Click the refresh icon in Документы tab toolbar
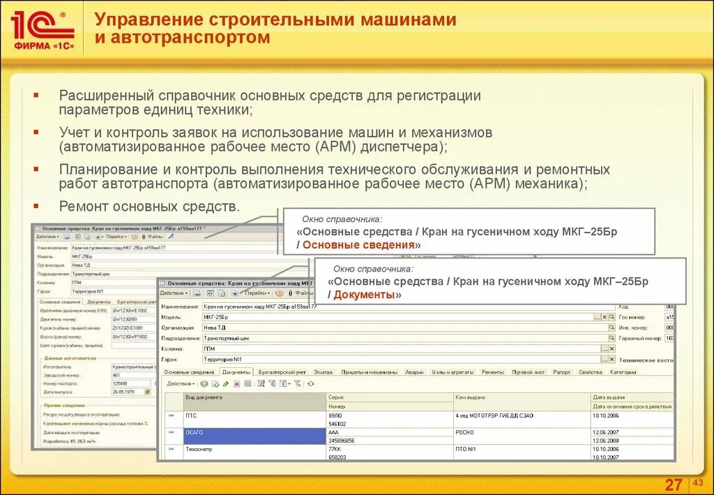Screen dimensions: 714x495 click(310, 384)
